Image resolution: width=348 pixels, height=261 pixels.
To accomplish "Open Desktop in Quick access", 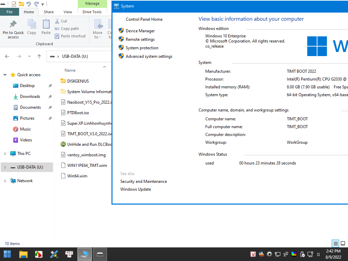I will click(27, 86).
